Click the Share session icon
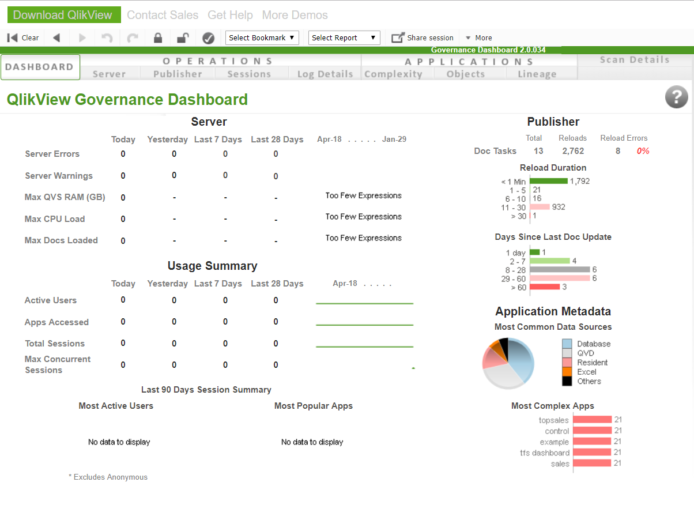Image resolution: width=694 pixels, height=516 pixels. (x=398, y=38)
